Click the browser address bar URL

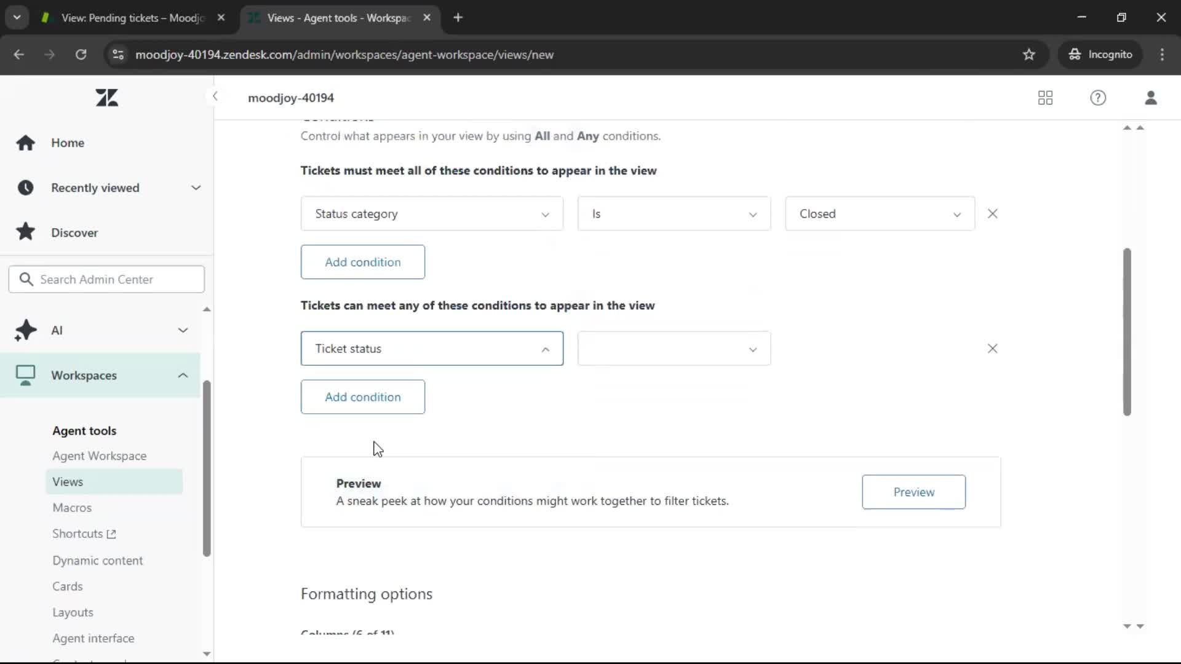click(344, 55)
